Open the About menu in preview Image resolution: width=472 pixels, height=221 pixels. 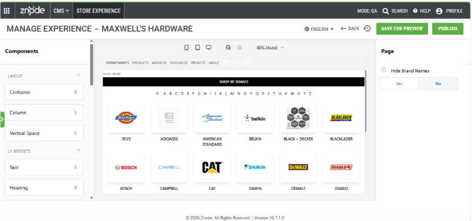(214, 63)
